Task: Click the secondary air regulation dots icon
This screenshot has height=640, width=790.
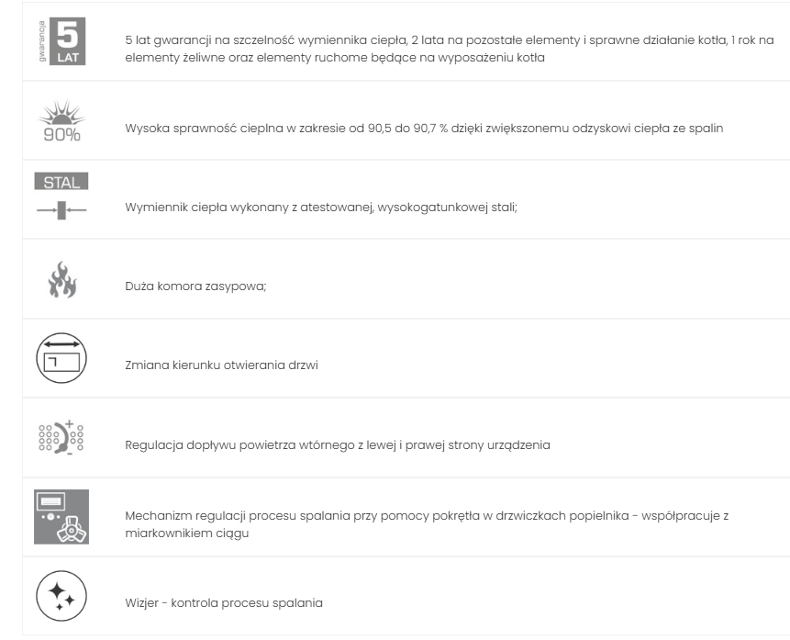Action: tap(62, 438)
